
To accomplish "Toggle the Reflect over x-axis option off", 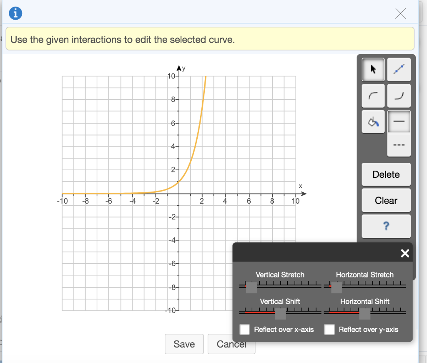I will point(245,329).
